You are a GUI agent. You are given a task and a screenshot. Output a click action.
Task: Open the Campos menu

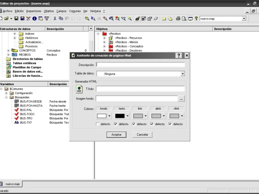[62, 11]
